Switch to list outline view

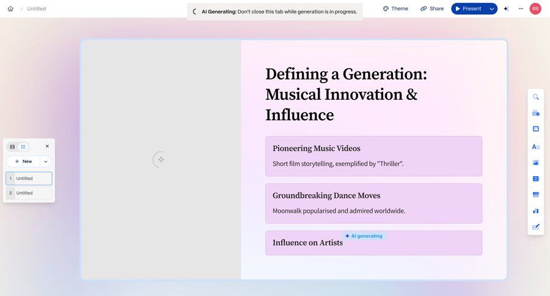click(x=23, y=147)
